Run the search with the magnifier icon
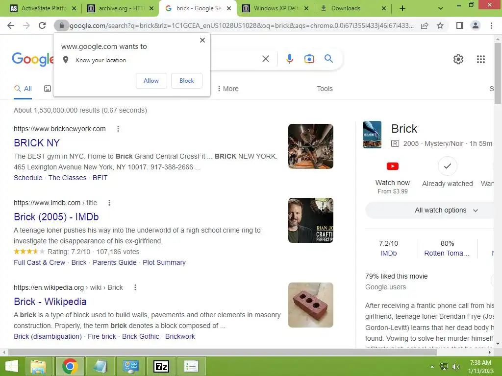502x376 pixels. click(328, 59)
